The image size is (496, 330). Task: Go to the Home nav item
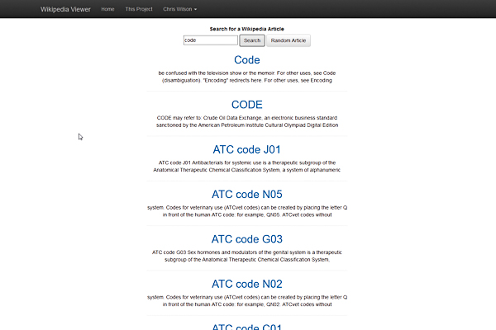coord(107,9)
